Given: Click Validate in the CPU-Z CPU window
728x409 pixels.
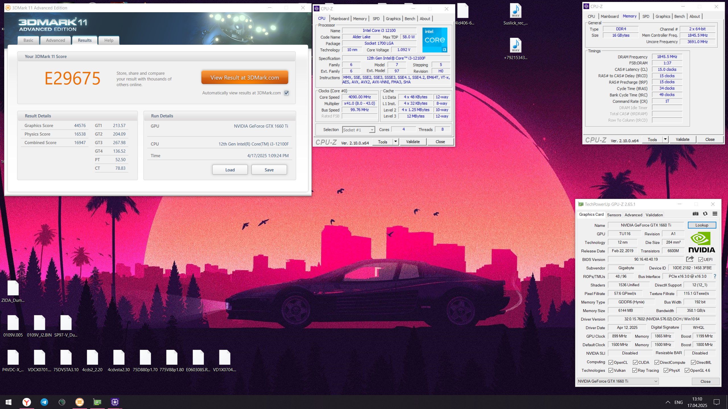Looking at the screenshot, I should [x=413, y=142].
